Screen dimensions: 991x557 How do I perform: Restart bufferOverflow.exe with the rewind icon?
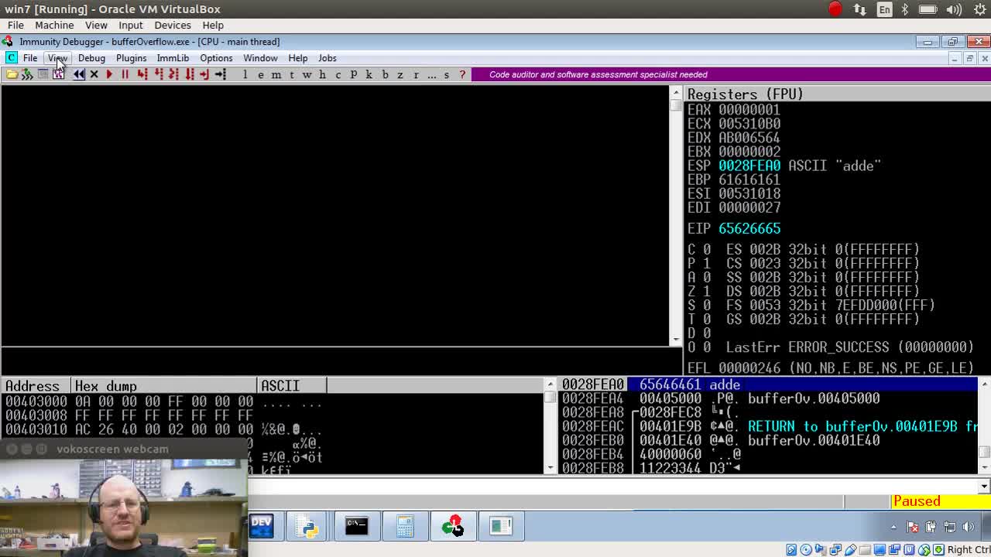click(78, 74)
